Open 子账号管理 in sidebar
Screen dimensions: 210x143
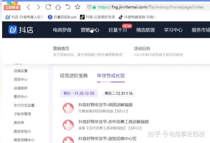pyautogui.click(x=22, y=114)
